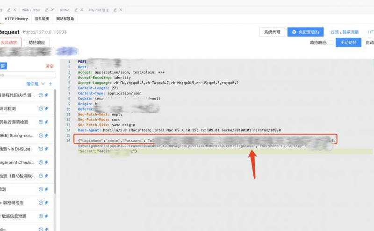Select 手动劫持 mode

point(348,43)
